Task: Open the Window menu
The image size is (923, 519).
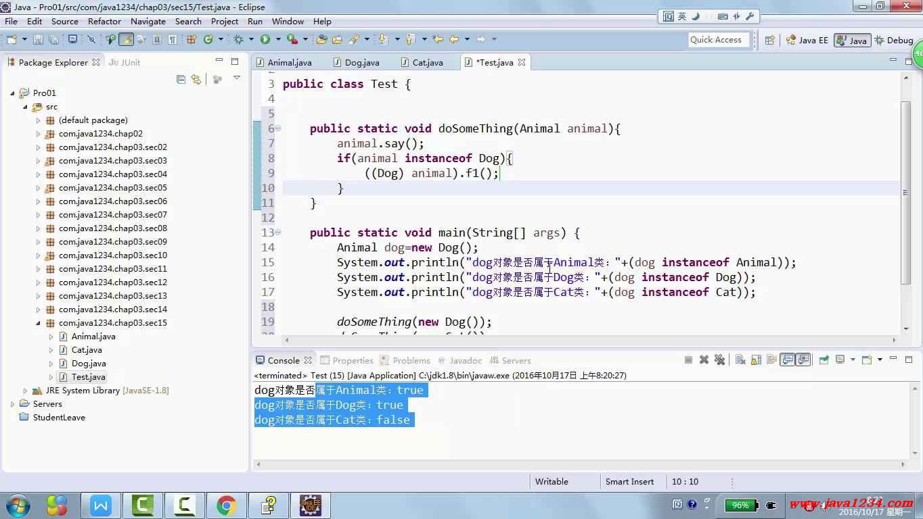Action: pyautogui.click(x=288, y=21)
